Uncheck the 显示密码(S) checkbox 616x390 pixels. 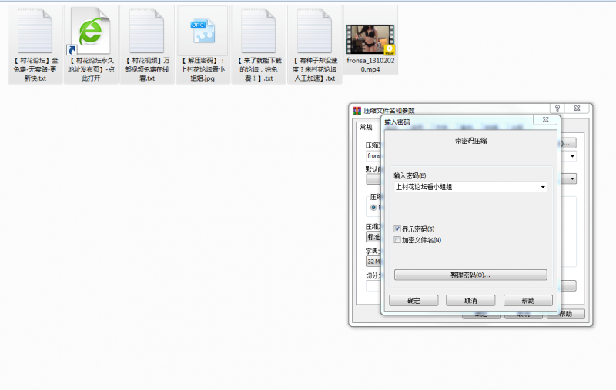397,228
